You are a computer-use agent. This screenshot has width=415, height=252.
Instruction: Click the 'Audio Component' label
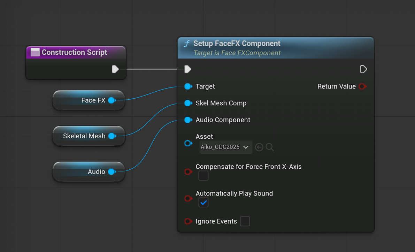coord(223,120)
